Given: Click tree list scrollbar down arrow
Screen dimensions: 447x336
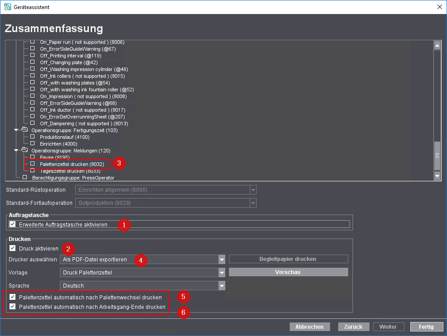Looking at the screenshot, I should 437,176.
